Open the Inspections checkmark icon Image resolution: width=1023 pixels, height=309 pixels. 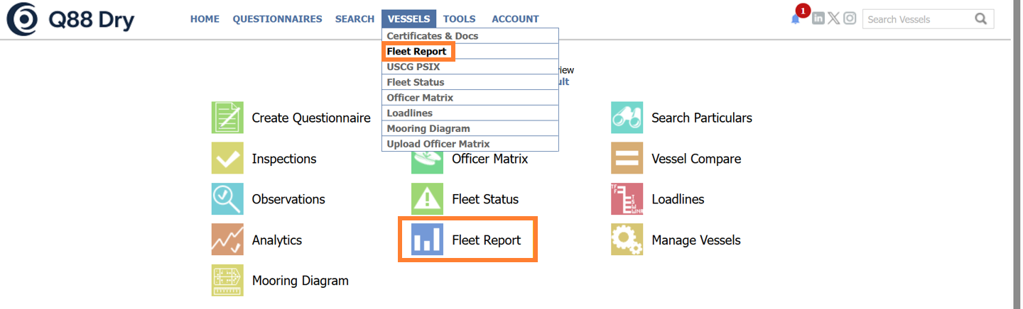pyautogui.click(x=227, y=158)
